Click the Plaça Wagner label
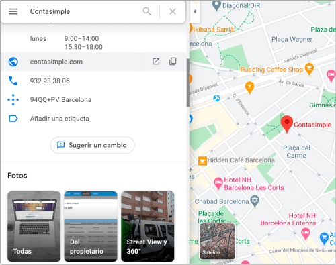336x265 pixels. click(x=292, y=39)
